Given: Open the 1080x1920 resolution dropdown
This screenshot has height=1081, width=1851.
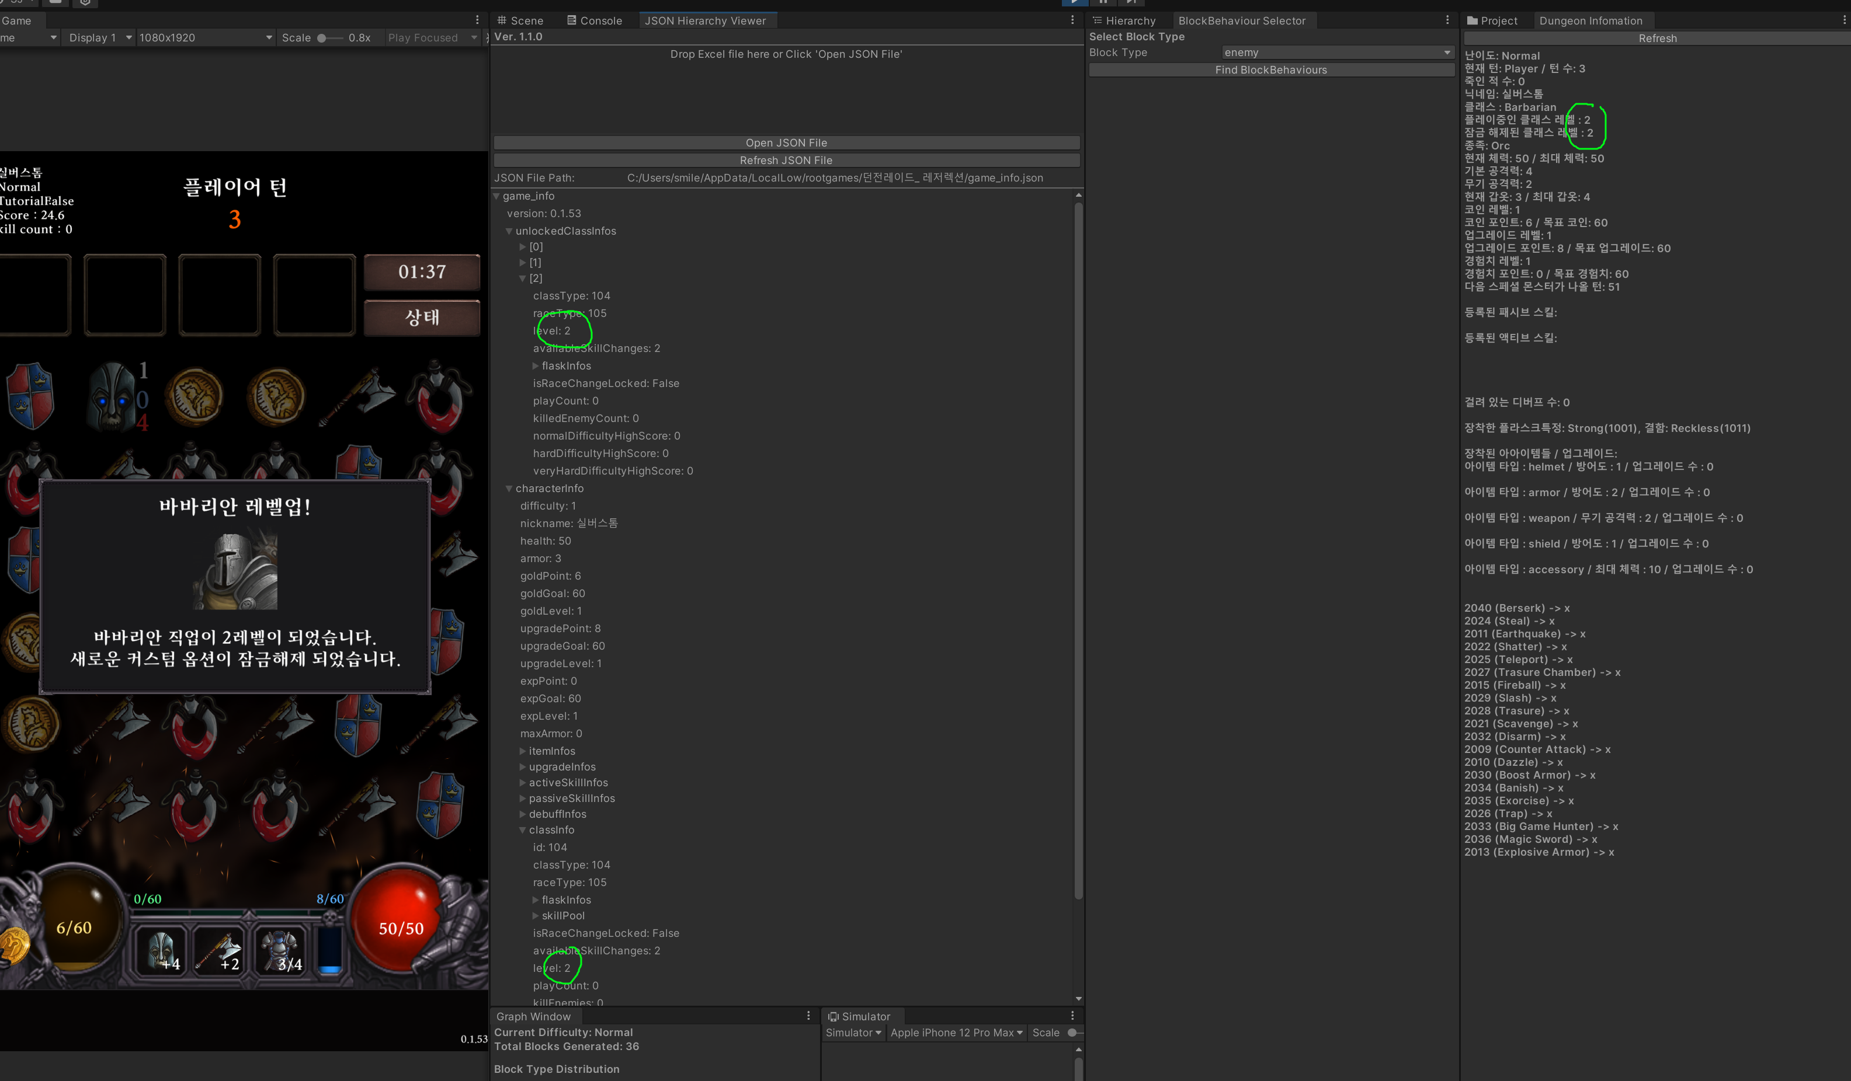Looking at the screenshot, I should click(205, 37).
